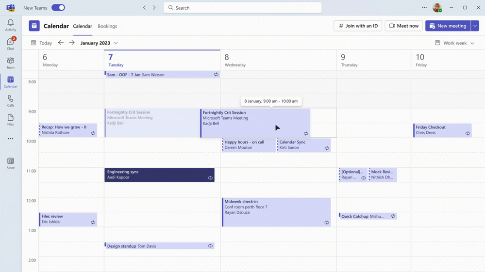Select the Calendar tab
This screenshot has height=272, width=485.
[83, 26]
